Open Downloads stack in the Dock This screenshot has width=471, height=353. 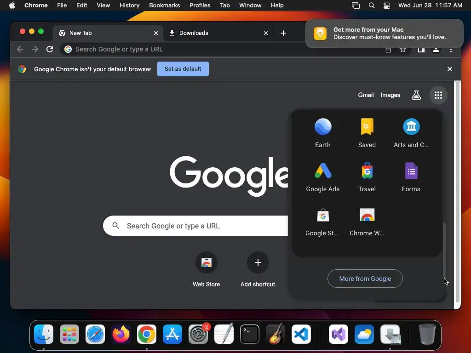pos(390,334)
